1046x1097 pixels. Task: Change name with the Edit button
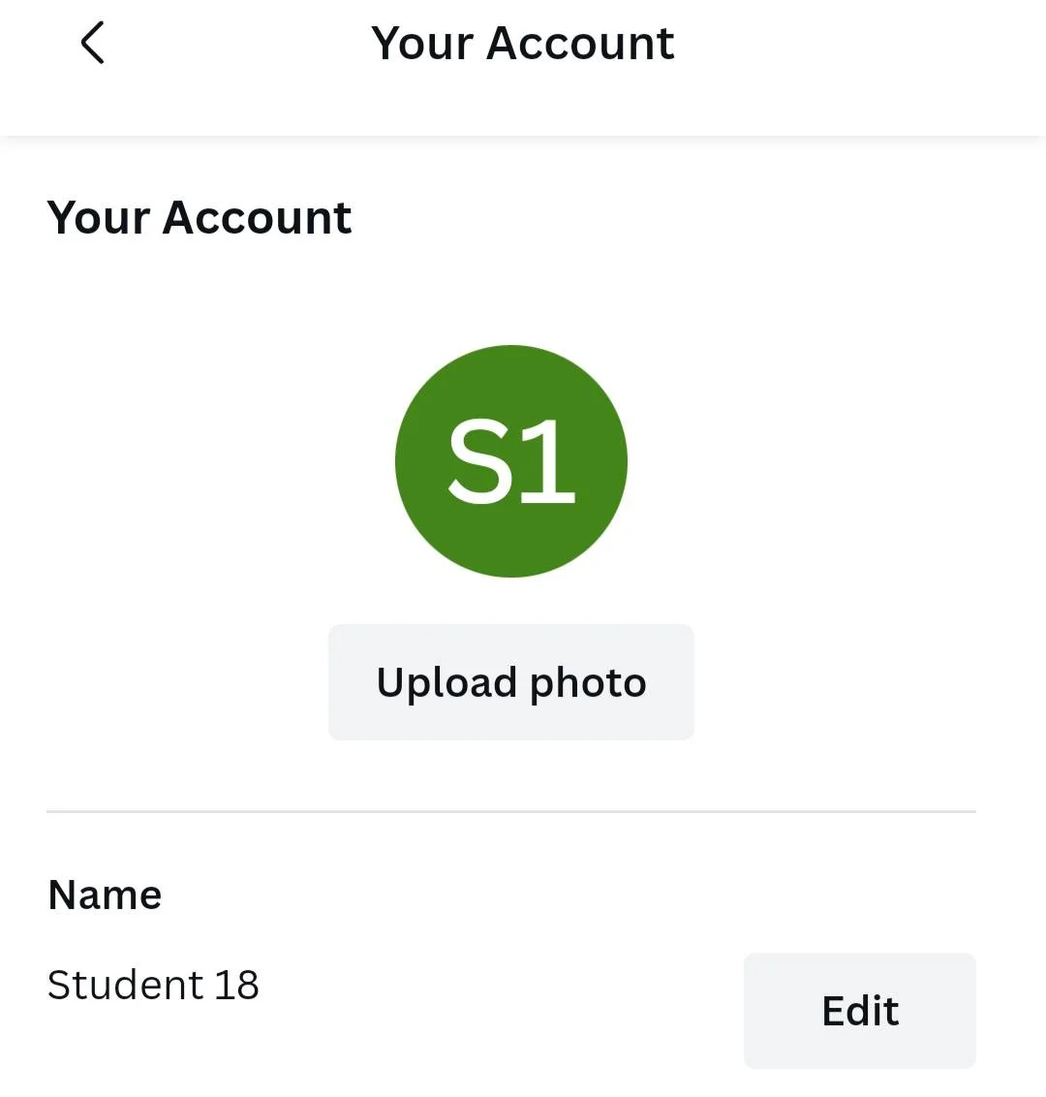[859, 1010]
